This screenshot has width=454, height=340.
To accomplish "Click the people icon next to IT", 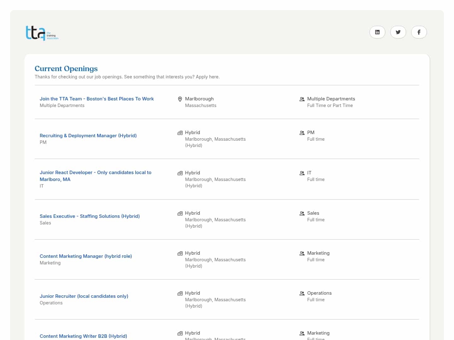I will [302, 173].
